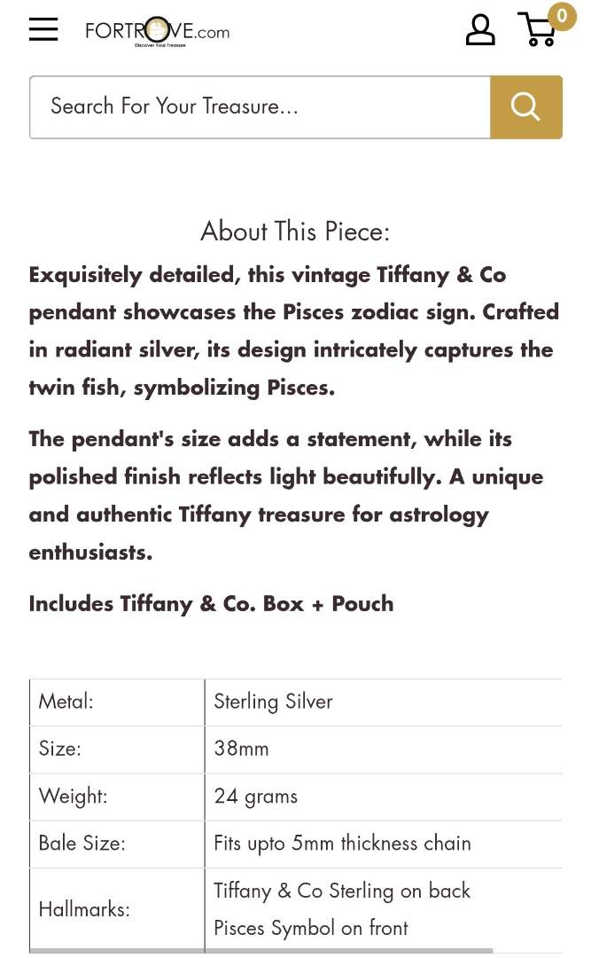Select the Hallmarks row label

tap(84, 909)
